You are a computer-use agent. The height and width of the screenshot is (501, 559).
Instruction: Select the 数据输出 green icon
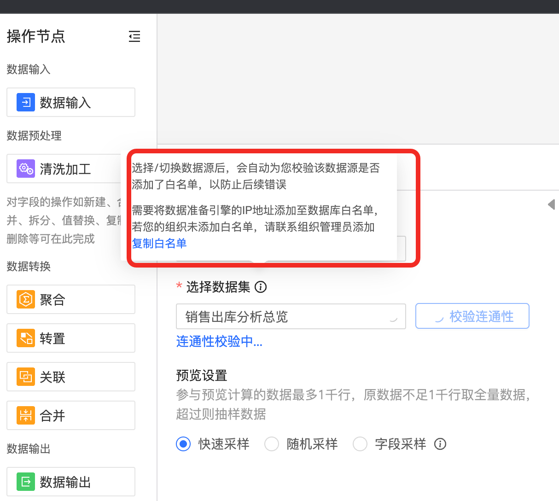pos(26,482)
